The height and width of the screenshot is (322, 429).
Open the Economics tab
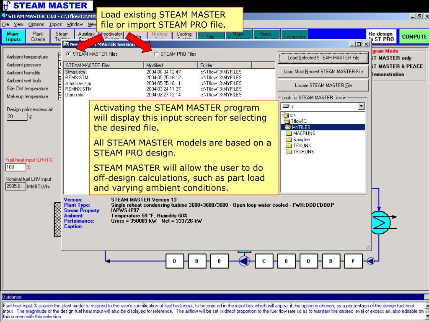click(294, 36)
